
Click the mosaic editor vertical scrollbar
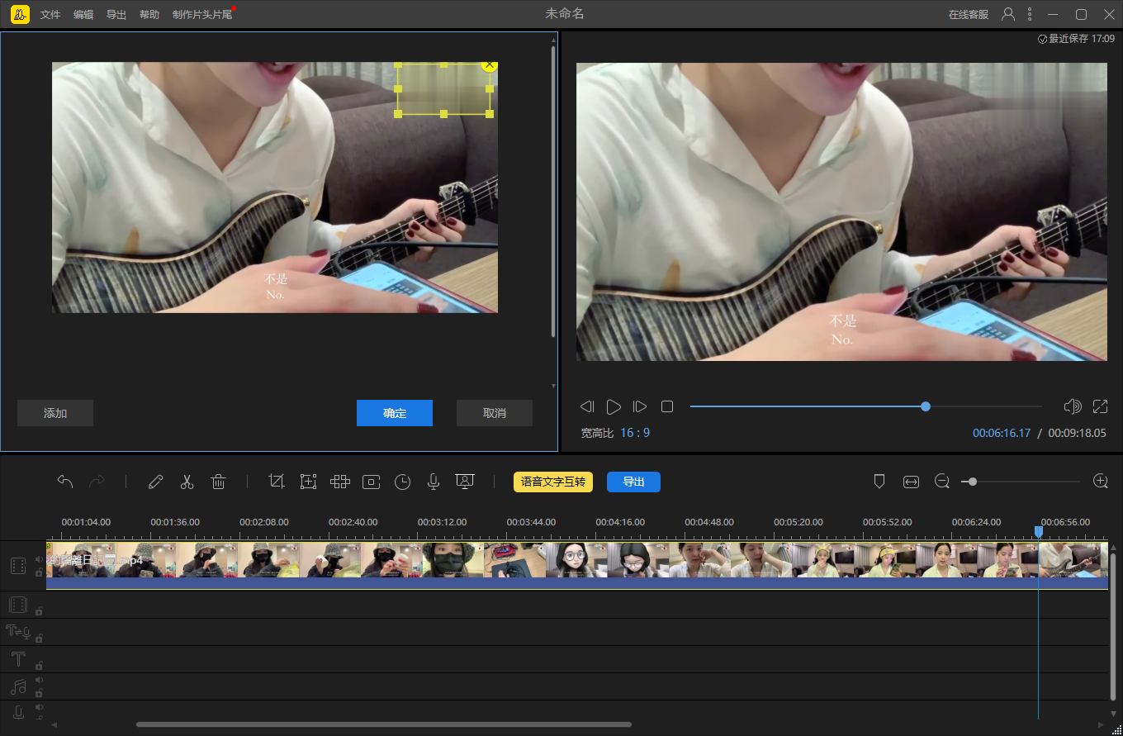point(553,192)
